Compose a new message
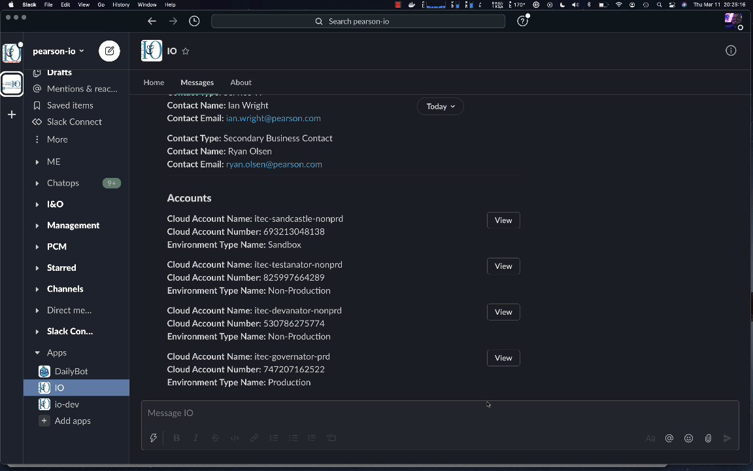Image resolution: width=753 pixels, height=471 pixels. (110, 51)
